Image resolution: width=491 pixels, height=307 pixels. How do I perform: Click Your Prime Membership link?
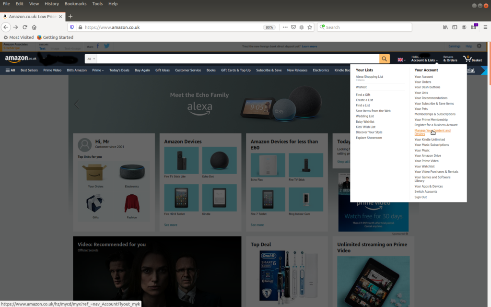coord(431,119)
